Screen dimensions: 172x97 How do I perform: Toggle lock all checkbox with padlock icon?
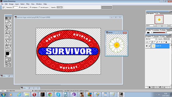click(164, 42)
